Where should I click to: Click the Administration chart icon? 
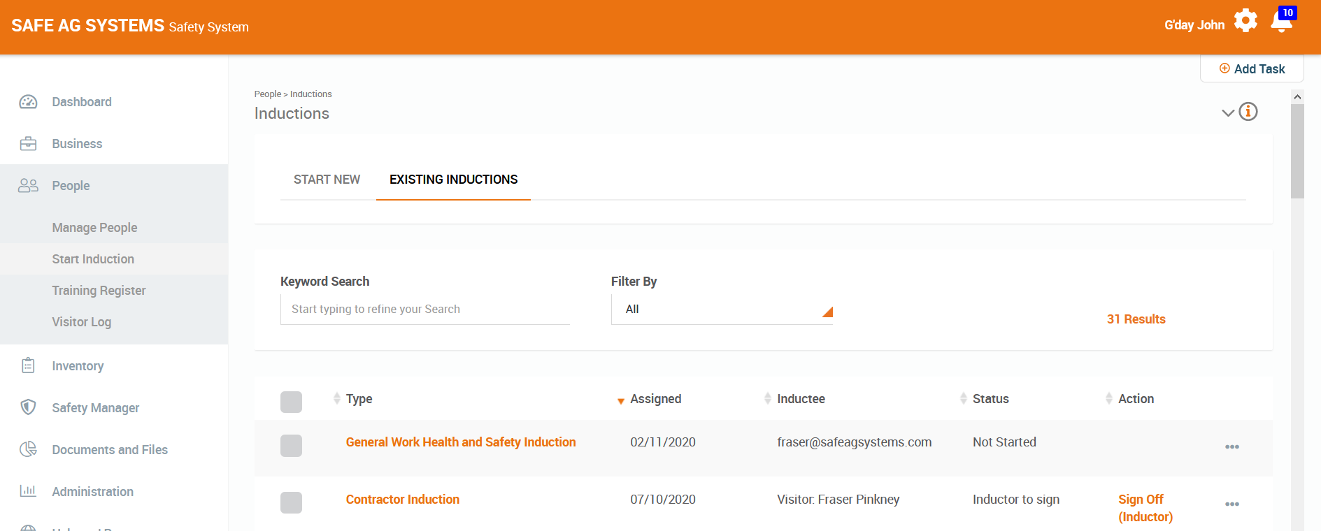[28, 491]
